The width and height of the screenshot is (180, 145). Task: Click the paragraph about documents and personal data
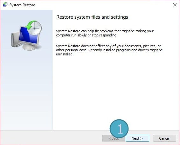pos(109,50)
